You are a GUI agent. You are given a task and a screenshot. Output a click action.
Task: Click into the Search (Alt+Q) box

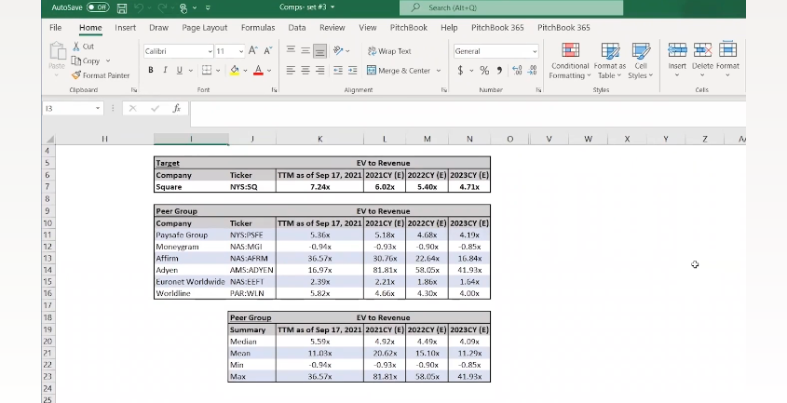(511, 8)
